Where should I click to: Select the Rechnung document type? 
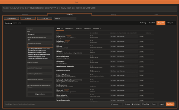tap(143, 23)
